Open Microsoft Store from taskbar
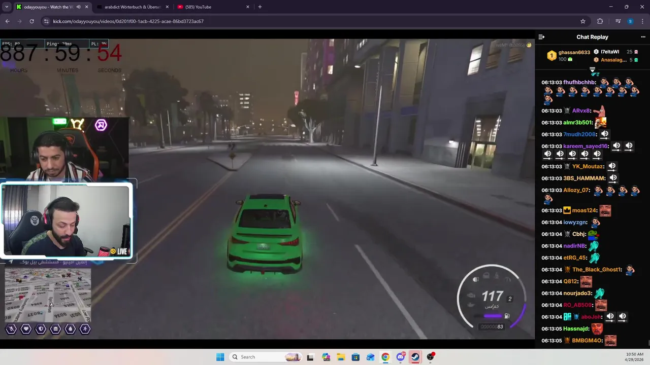 [x=355, y=357]
